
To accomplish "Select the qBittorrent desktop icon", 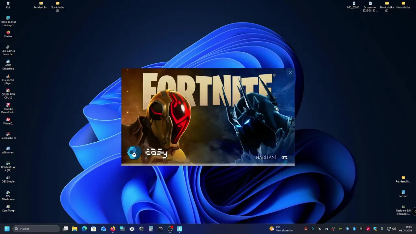I will tap(8, 150).
